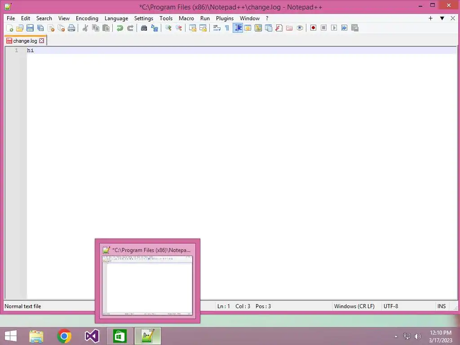Stop macro recording button
Viewport: 460px width, 345px height.
[x=323, y=28]
